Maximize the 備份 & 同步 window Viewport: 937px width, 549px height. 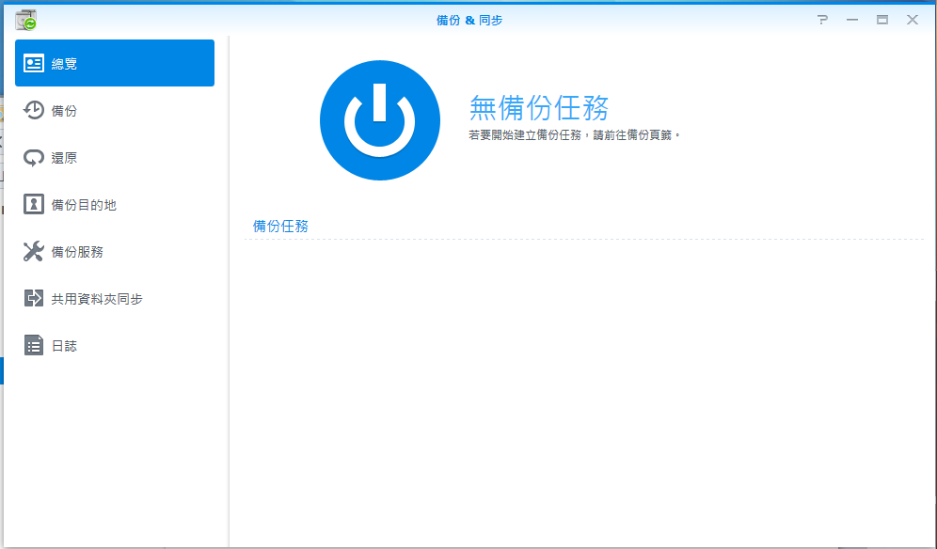[882, 20]
